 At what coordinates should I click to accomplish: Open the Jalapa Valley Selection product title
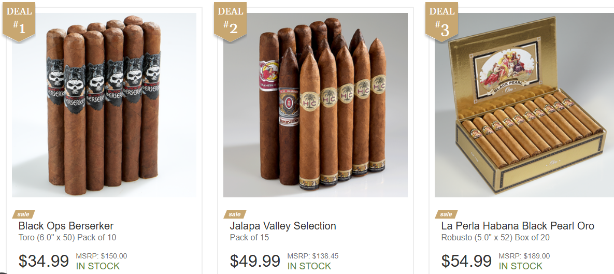click(x=283, y=226)
